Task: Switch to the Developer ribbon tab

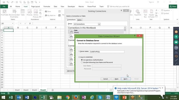Action: tap(71, 6)
